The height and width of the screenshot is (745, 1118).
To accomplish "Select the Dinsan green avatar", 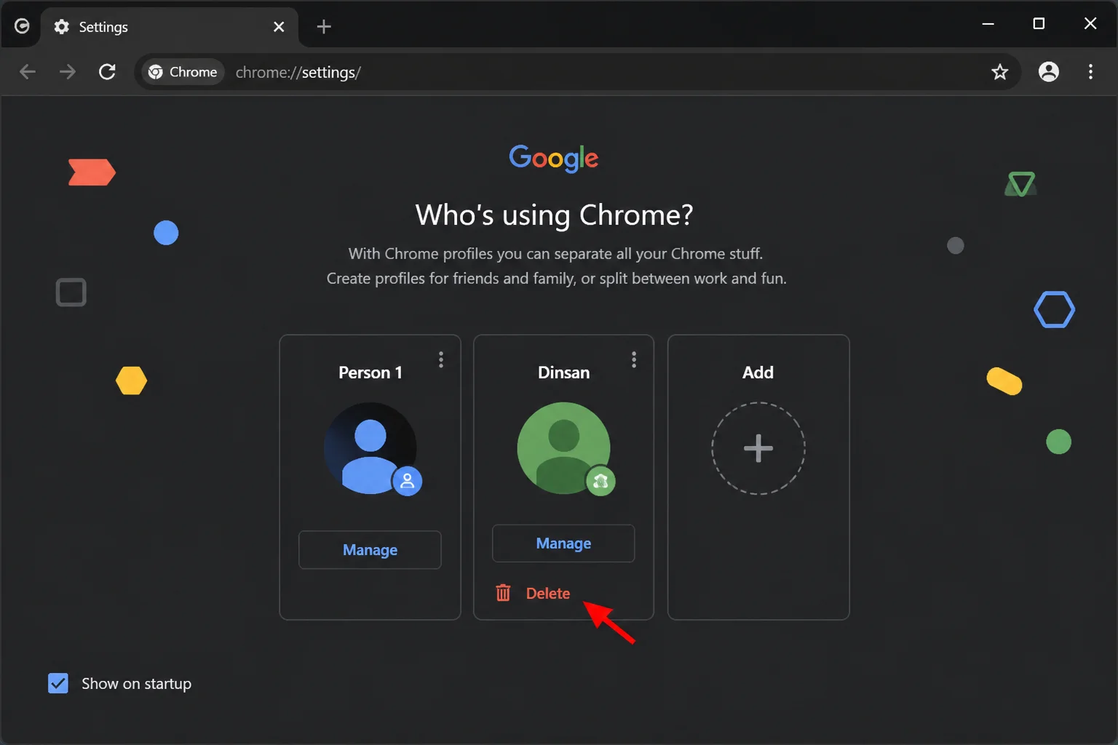I will (x=563, y=448).
